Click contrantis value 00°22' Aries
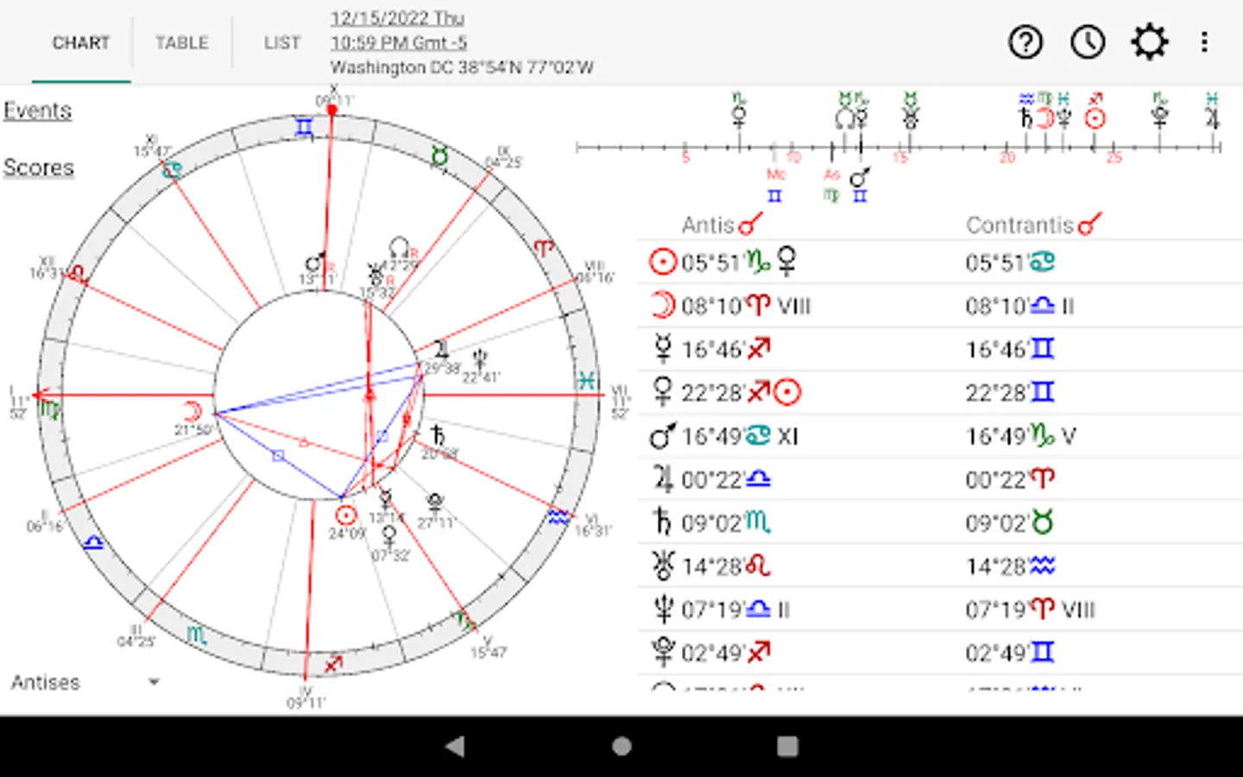This screenshot has height=777, width=1243. click(1010, 479)
